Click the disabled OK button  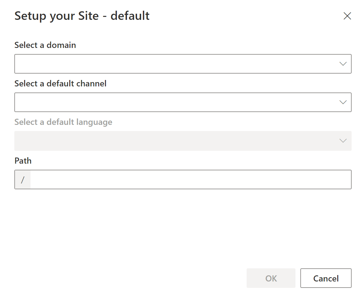(271, 278)
